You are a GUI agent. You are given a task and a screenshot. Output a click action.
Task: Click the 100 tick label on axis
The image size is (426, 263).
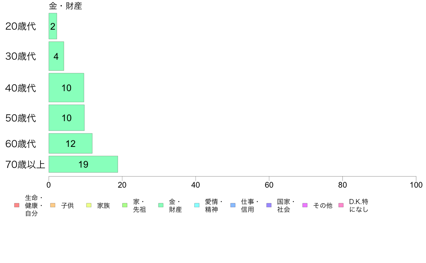pyautogui.click(x=416, y=185)
